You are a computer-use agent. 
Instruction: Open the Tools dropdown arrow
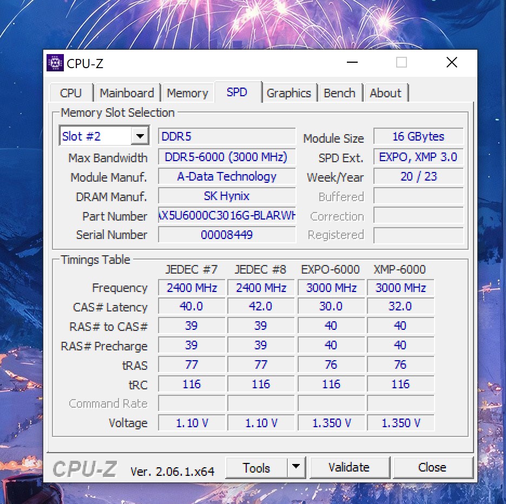(x=296, y=468)
